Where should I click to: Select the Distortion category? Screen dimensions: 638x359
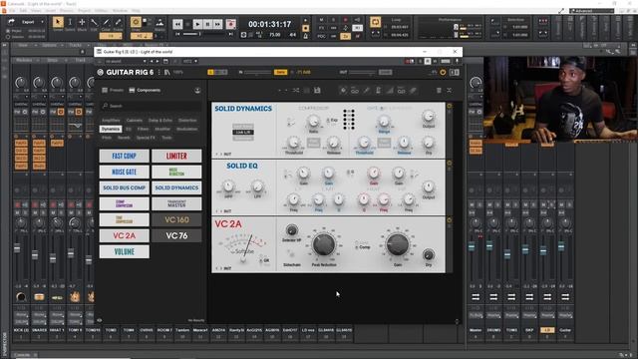tap(187, 121)
